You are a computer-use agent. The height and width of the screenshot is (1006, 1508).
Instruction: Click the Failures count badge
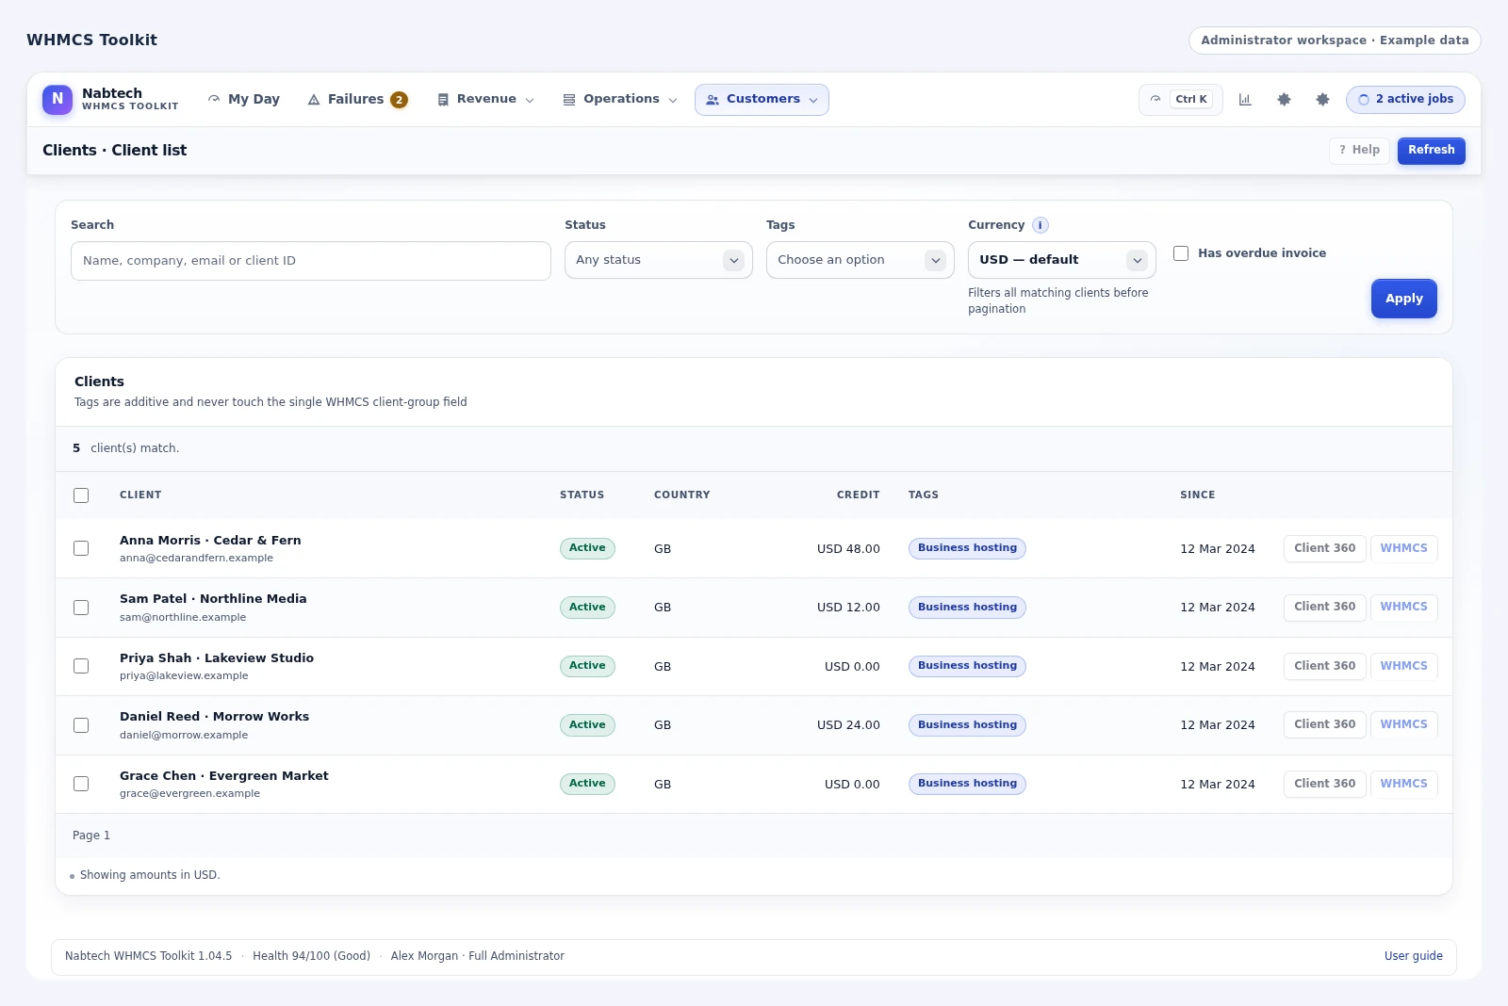pos(399,100)
